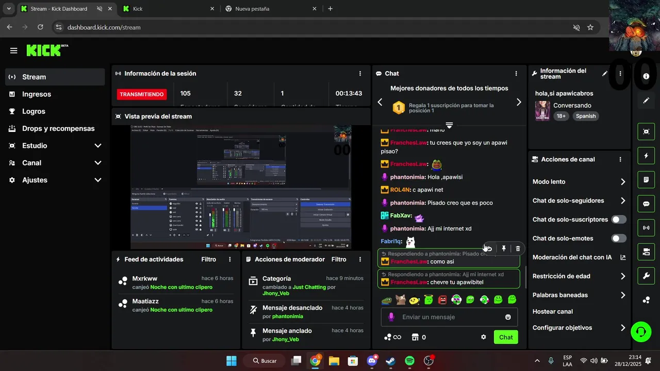The image size is (660, 371).
Task: Toggle Chat de solo-emotes switch
Action: click(619, 239)
